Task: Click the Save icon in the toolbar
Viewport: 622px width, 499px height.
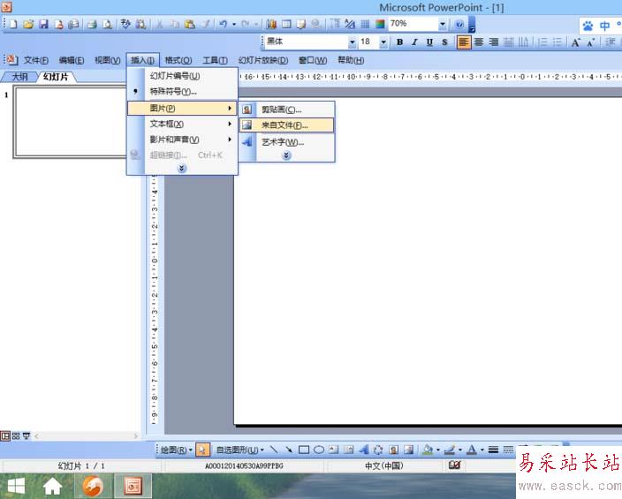Action: [43, 24]
